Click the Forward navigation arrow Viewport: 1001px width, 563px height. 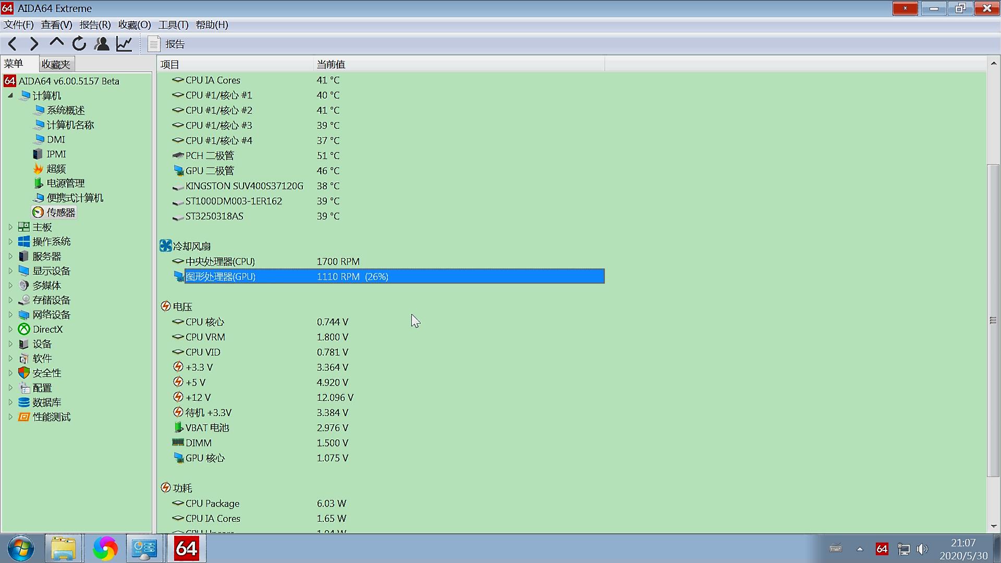coord(34,44)
